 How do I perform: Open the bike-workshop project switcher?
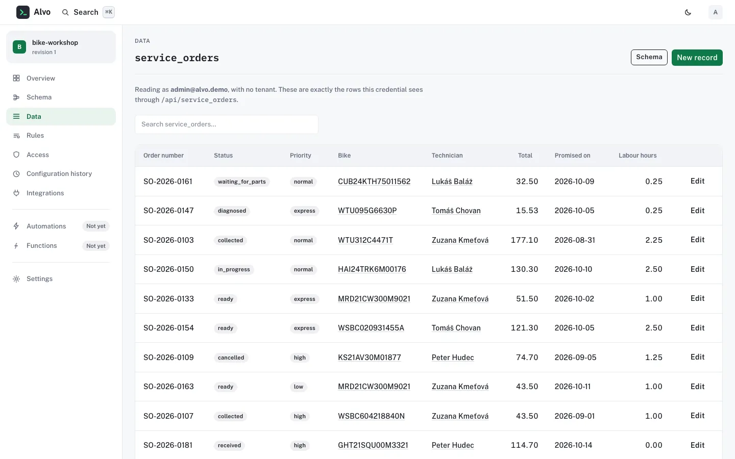point(61,47)
